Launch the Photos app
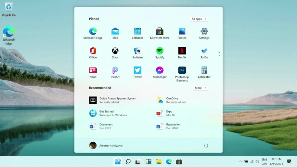The width and height of the screenshot is (297, 167). click(x=182, y=34)
